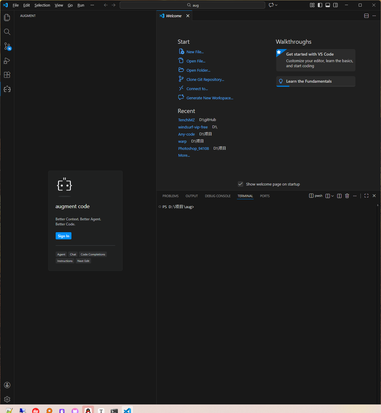Open the Accounts icon
This screenshot has width=381, height=413.
7,385
